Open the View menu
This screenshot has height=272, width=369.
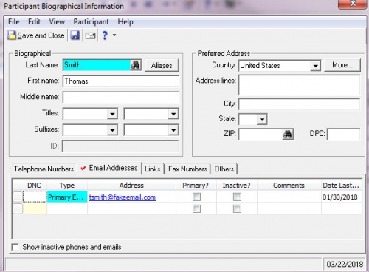57,21
